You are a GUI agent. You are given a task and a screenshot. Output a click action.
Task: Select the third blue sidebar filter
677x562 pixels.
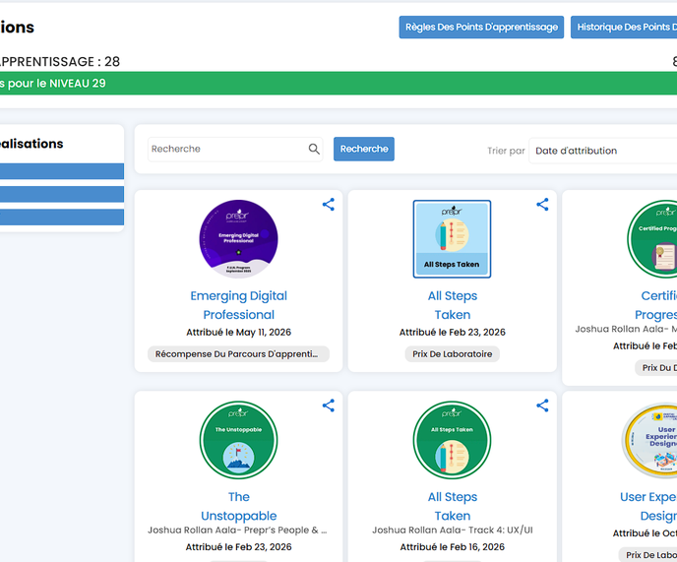62,217
